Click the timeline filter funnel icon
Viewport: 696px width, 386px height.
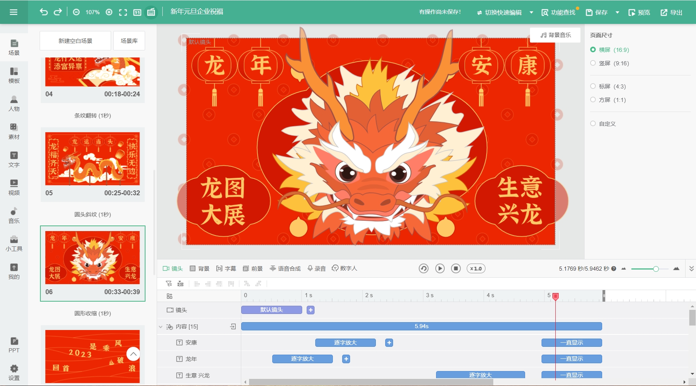pos(169,284)
